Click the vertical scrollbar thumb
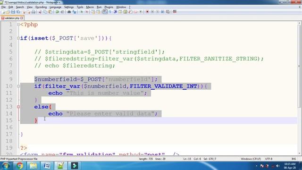302x170 pixels. (299, 66)
